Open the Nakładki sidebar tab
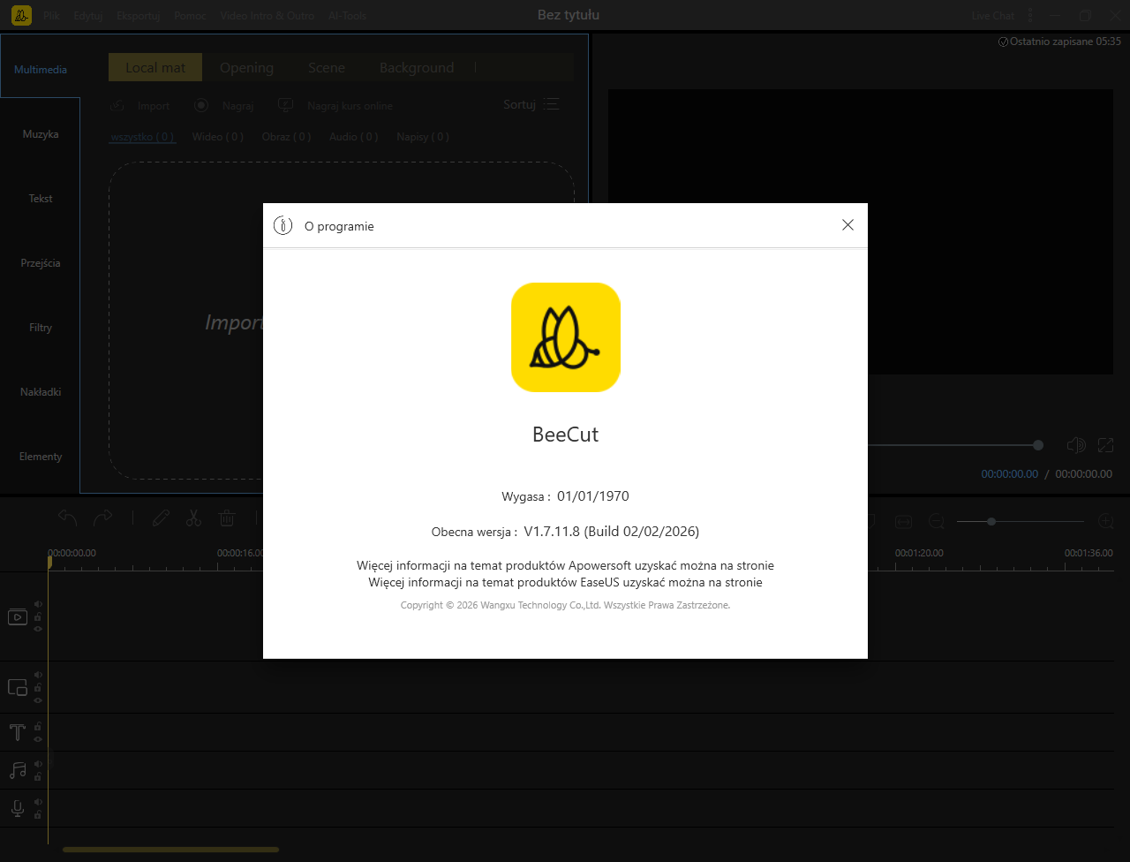Image resolution: width=1130 pixels, height=862 pixels. click(x=41, y=392)
